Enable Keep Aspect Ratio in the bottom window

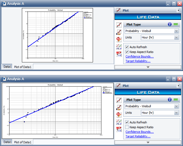pyautogui.click(x=127, y=127)
